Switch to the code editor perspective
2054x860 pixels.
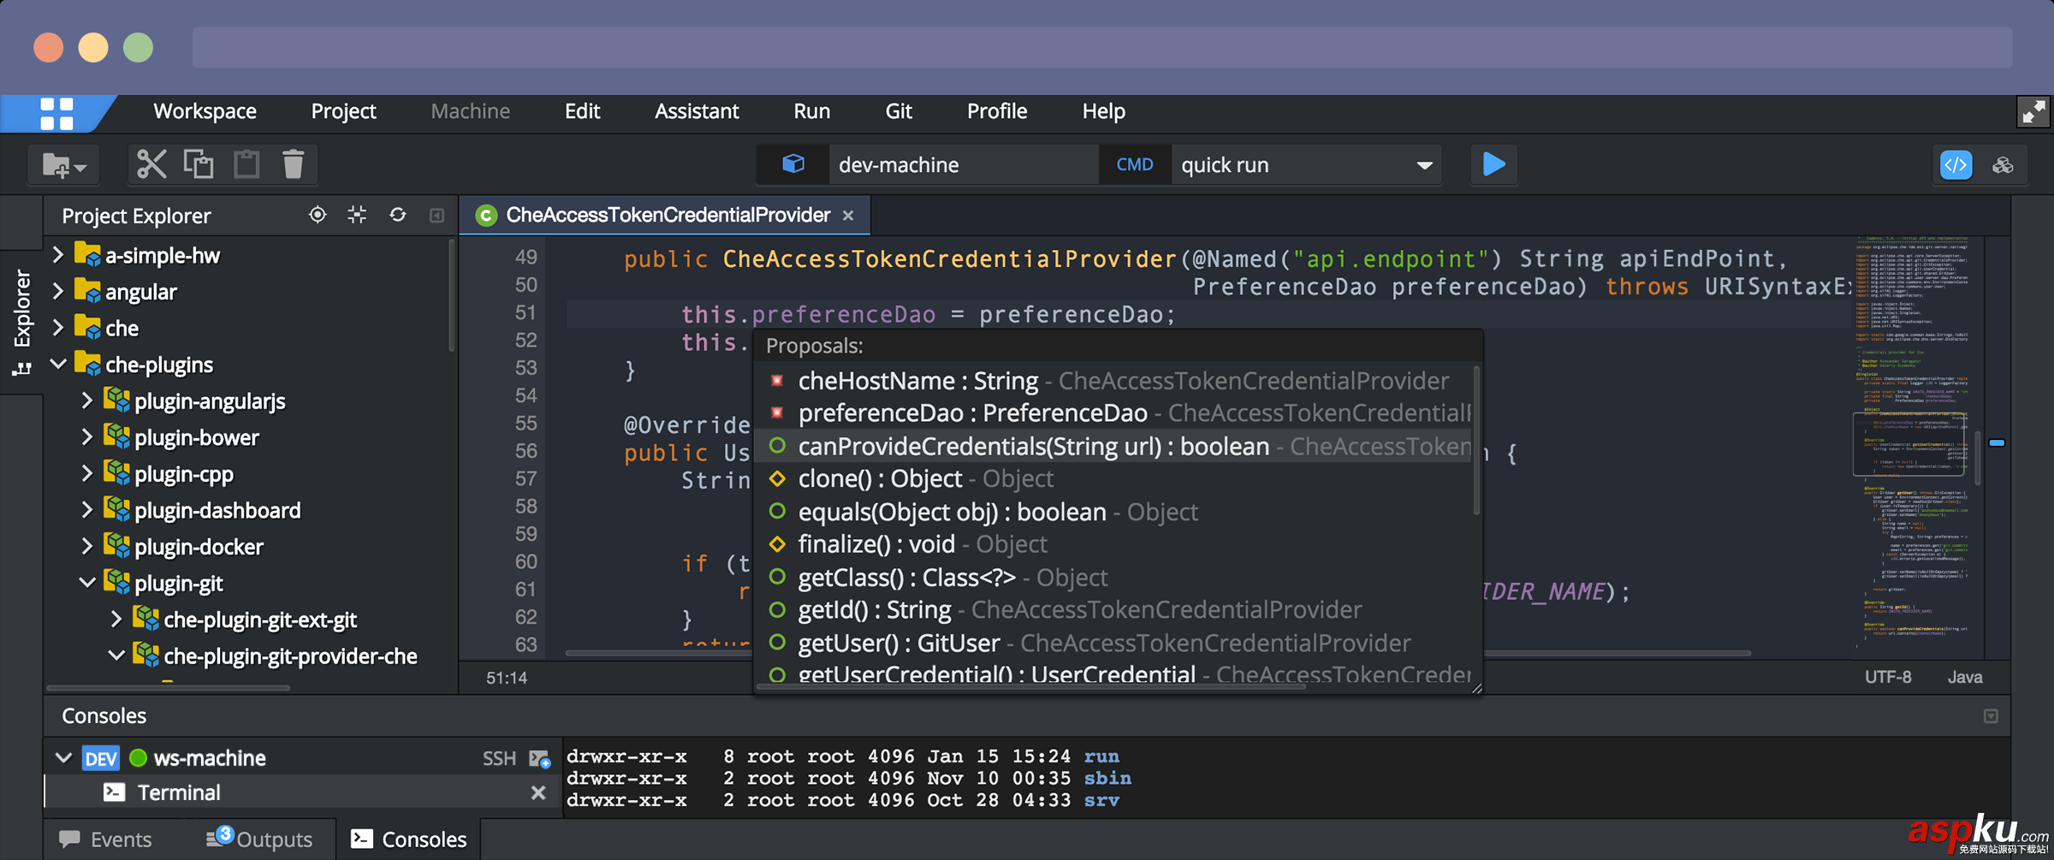coord(1956,164)
